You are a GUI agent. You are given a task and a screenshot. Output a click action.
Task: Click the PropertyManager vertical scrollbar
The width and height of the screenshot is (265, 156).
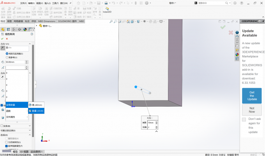[x=33, y=91]
